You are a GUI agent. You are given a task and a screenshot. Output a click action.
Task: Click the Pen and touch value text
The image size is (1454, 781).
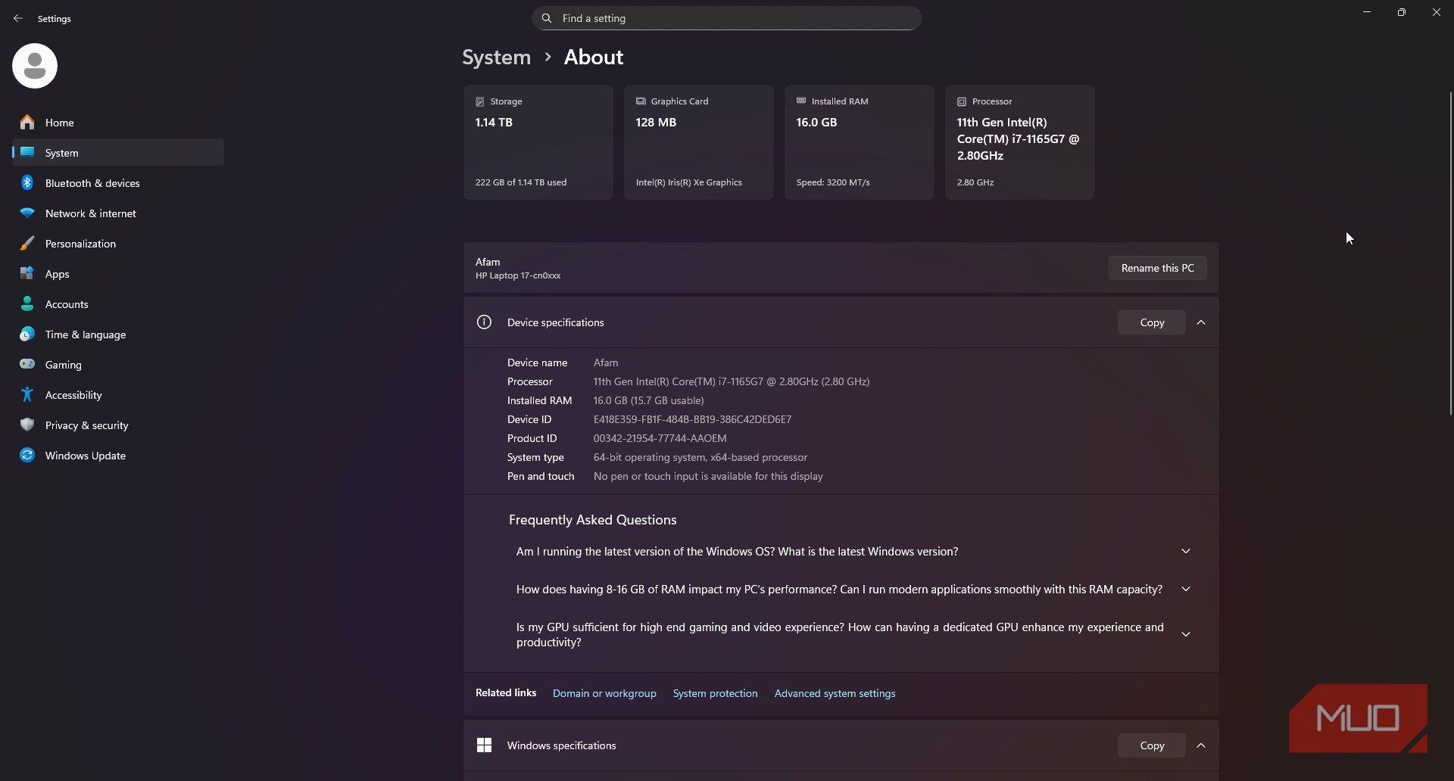pos(708,476)
